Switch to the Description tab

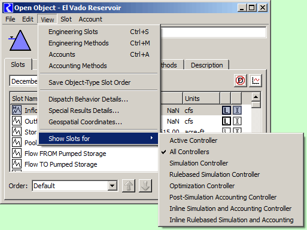206,65
